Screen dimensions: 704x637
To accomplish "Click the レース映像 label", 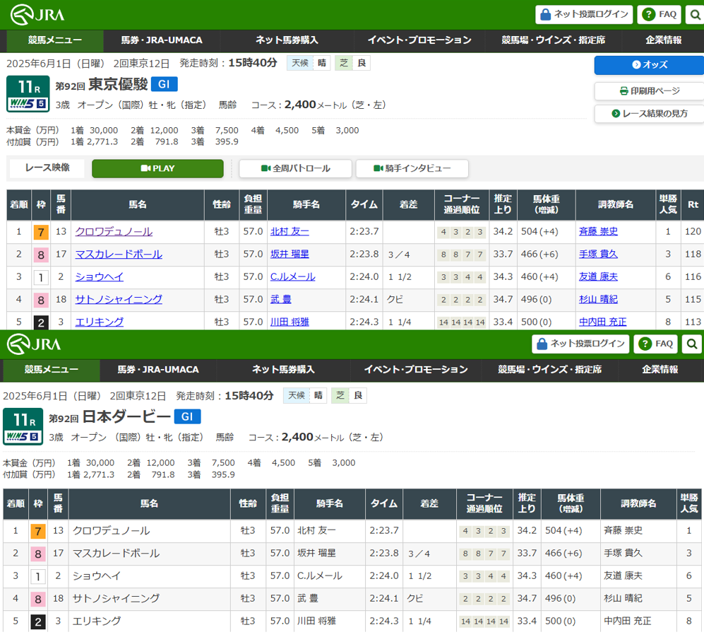I will pos(47,168).
